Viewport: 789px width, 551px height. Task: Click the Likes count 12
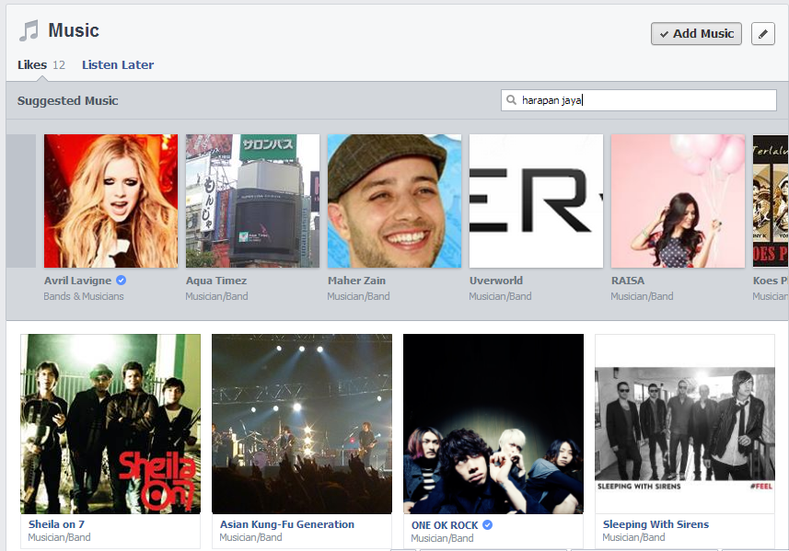click(x=59, y=65)
